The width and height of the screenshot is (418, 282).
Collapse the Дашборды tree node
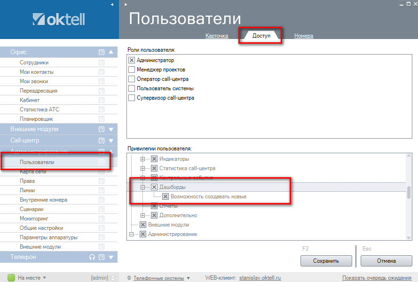pos(143,187)
